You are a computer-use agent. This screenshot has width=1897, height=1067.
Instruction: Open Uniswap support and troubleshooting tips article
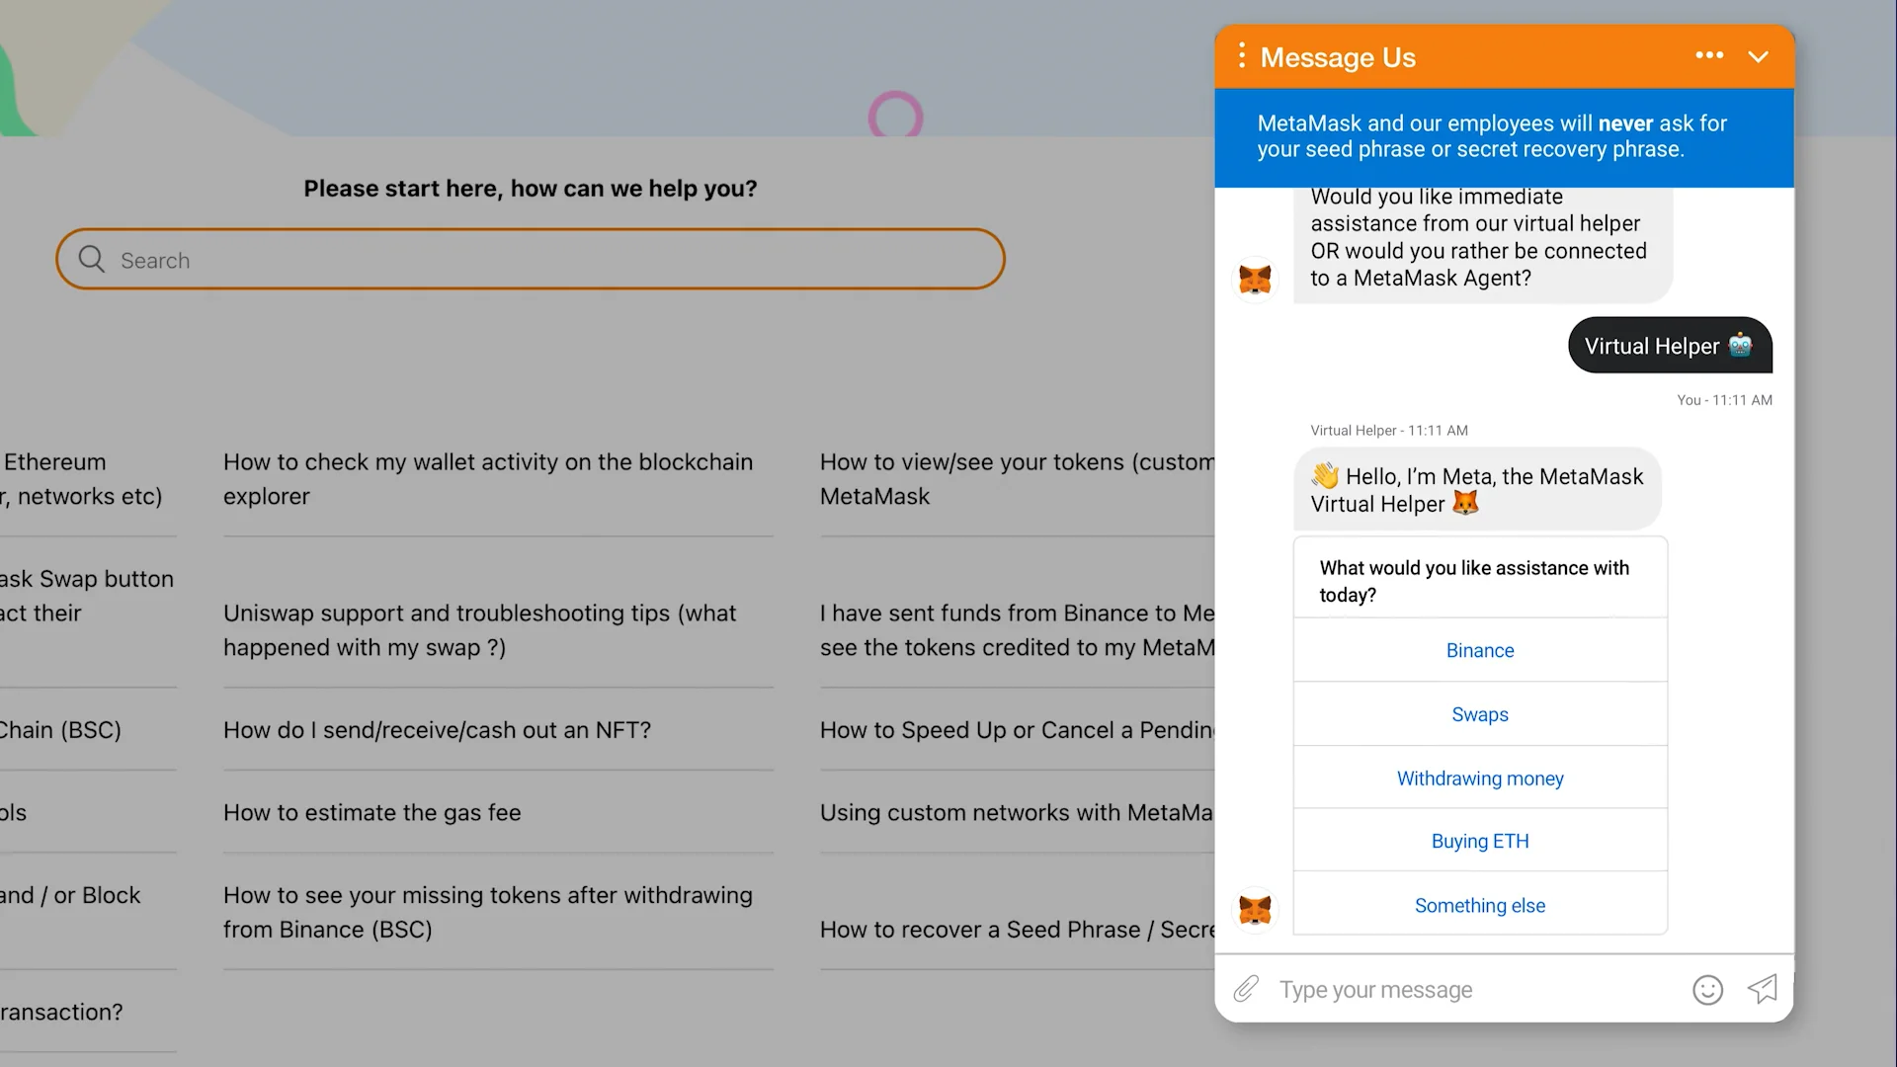pyautogui.click(x=479, y=630)
